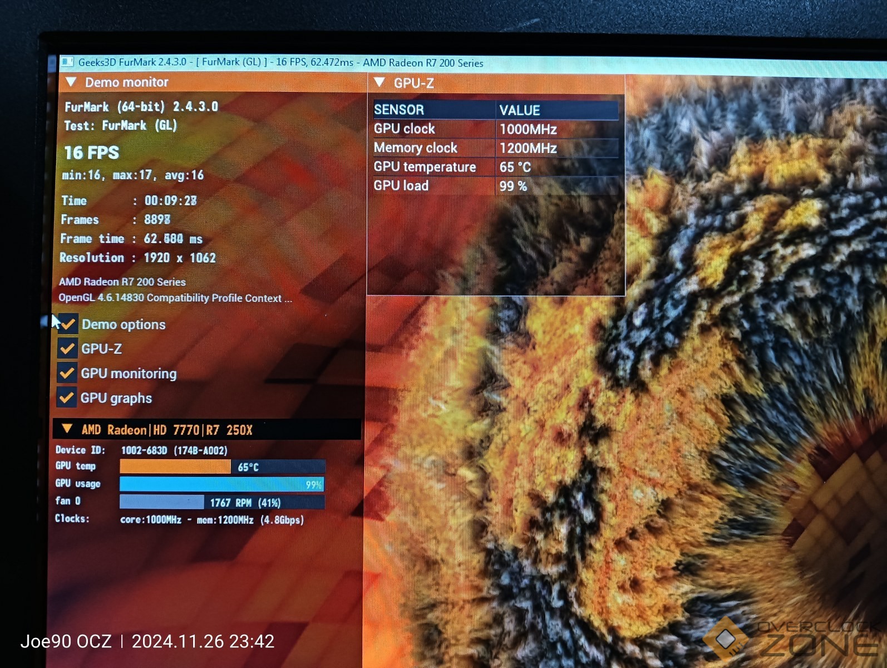Select the 99 % GPU load value
This screenshot has height=668, width=887.
click(513, 186)
